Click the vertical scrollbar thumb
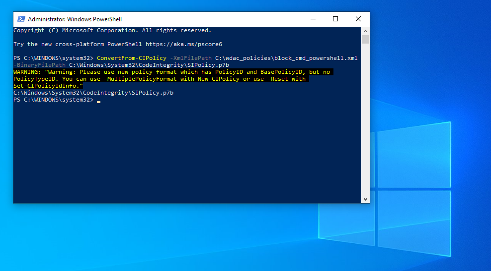This screenshot has width=491, height=271. pos(365,39)
